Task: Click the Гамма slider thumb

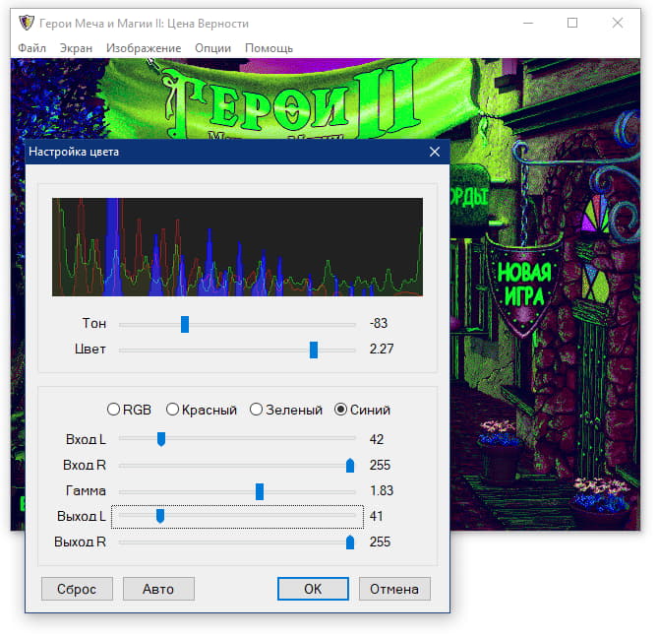Action: pos(260,491)
